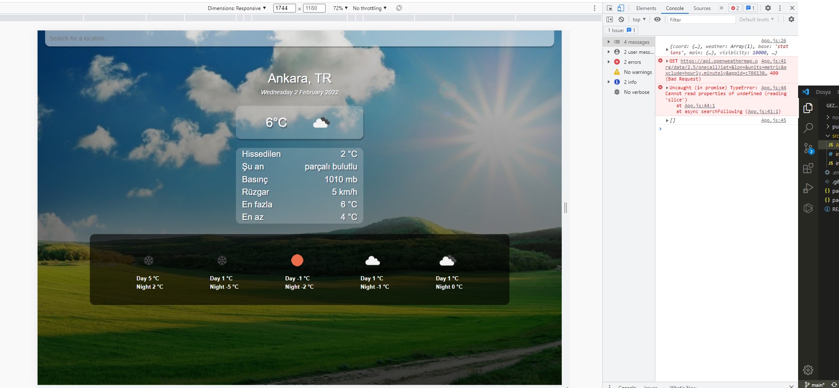
Task: Edit the viewport height field 1180
Action: click(x=314, y=8)
